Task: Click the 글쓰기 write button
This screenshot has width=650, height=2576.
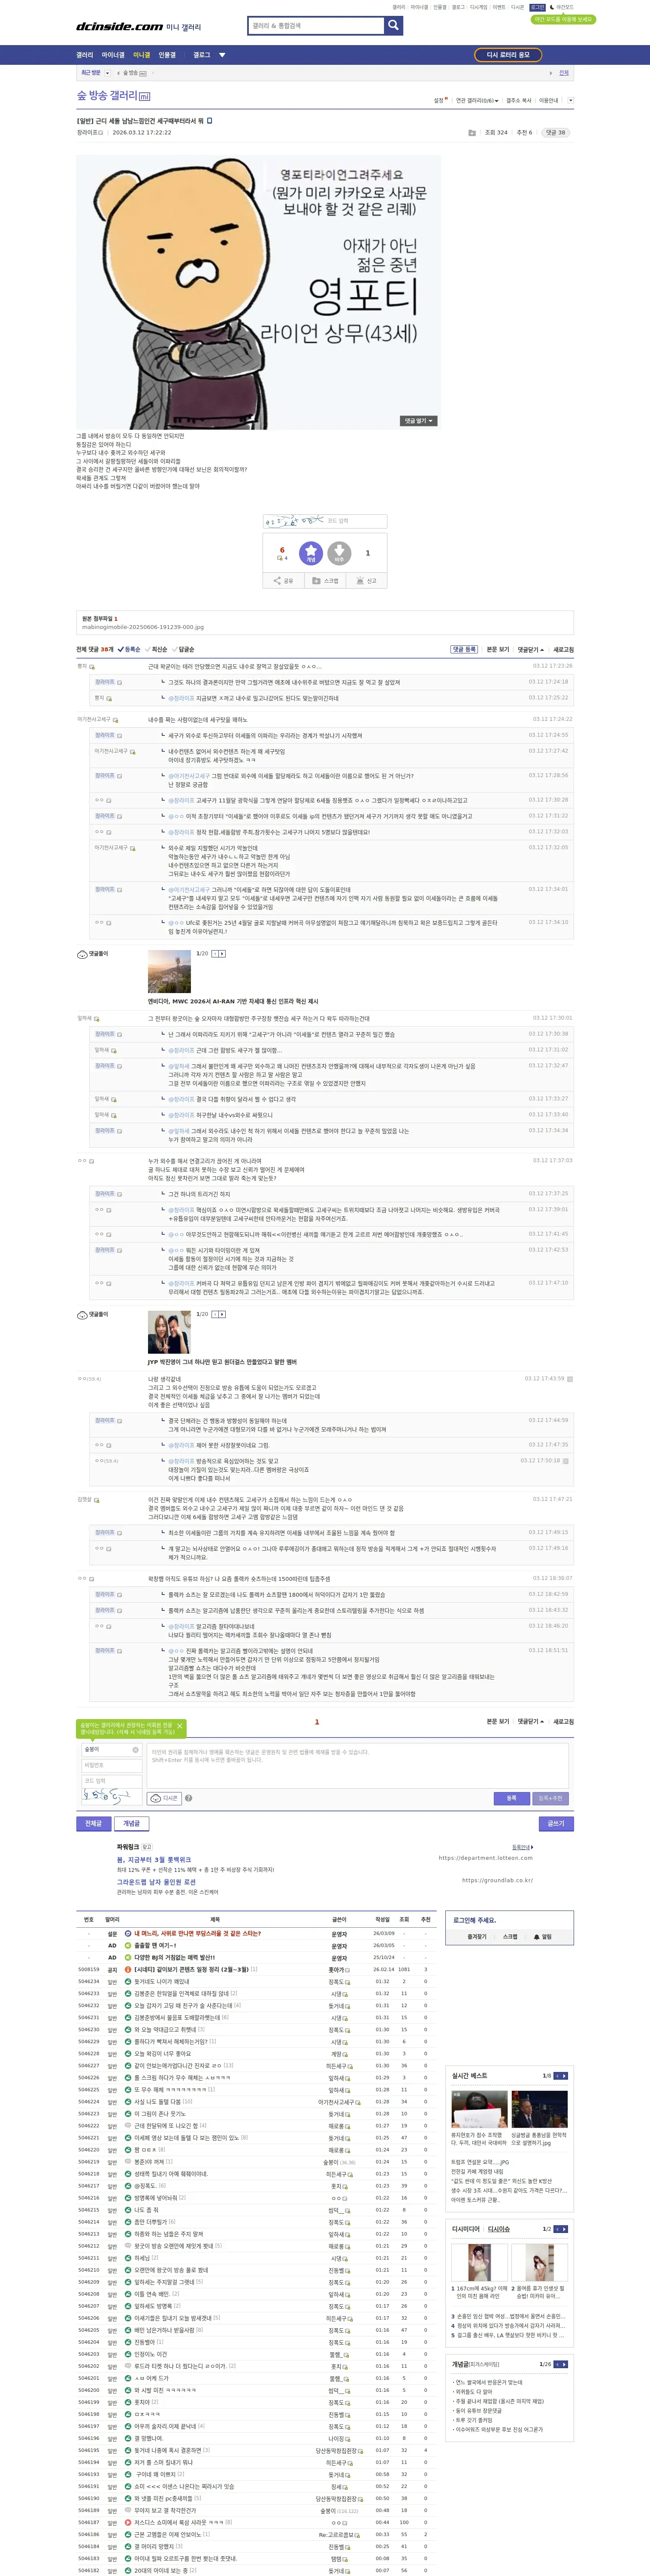Action: click(x=556, y=1823)
